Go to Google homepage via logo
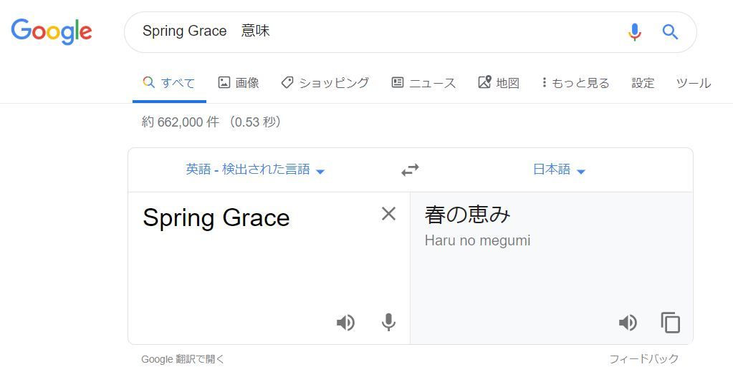 tap(52, 31)
